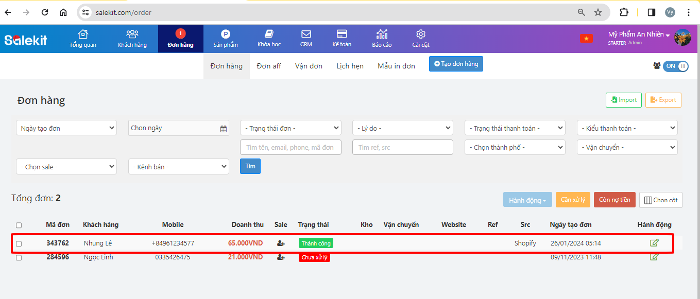
Task: Open the Khóa học courses icon
Action: click(x=269, y=34)
